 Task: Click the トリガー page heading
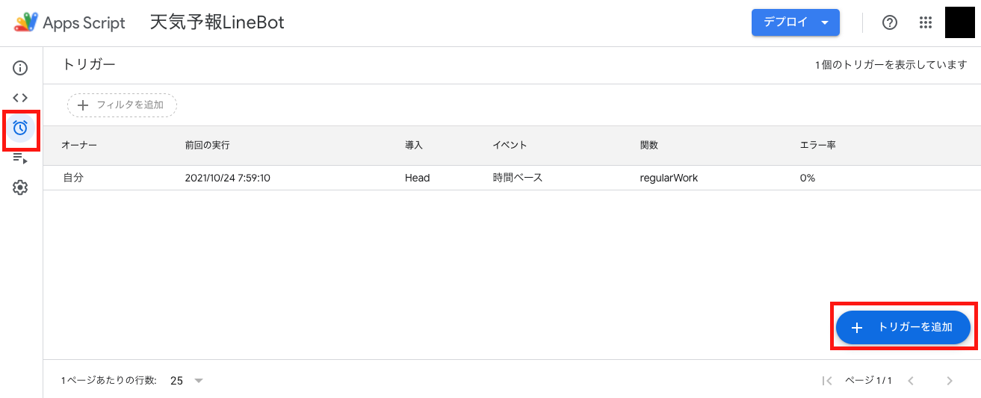[x=88, y=65]
